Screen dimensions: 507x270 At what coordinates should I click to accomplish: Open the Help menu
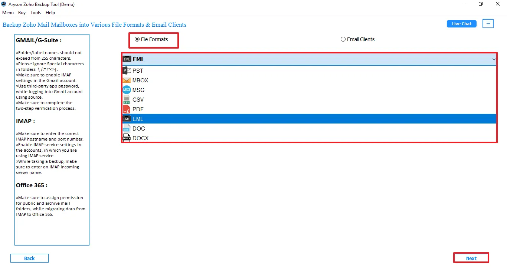[x=50, y=13]
